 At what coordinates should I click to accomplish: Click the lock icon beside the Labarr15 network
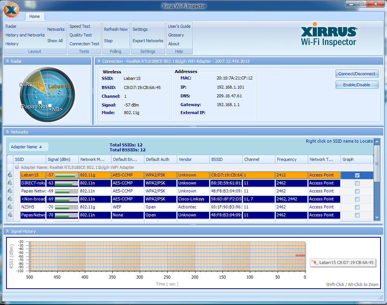point(10,175)
